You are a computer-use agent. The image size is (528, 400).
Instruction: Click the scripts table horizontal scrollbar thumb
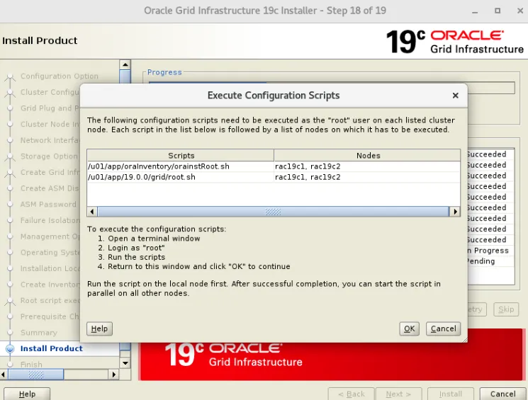pos(273,212)
